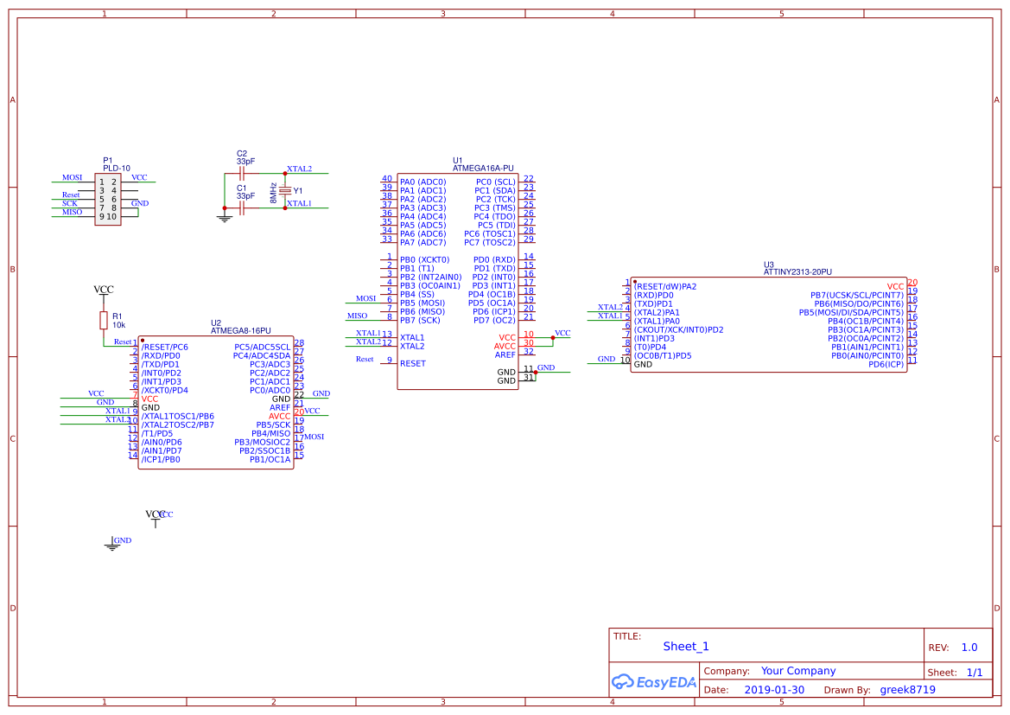Click the PD0 (RXD) pin label
1010x715 pixels.
pyautogui.click(x=494, y=260)
